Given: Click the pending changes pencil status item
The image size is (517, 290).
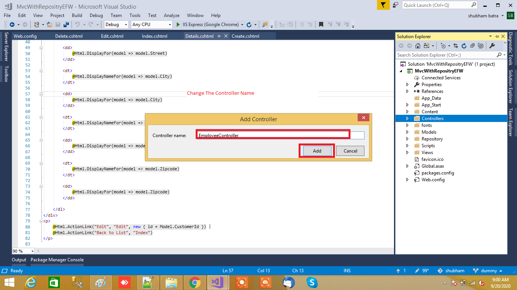Looking at the screenshot, I should 422,271.
